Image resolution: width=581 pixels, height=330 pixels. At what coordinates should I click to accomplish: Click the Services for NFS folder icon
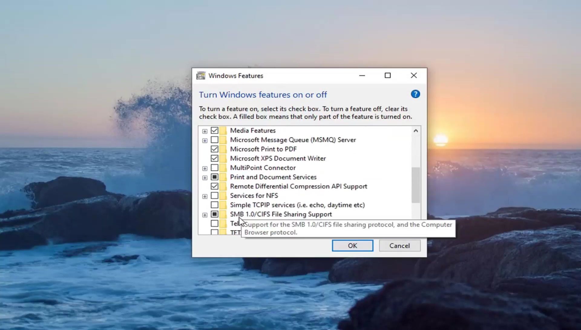(223, 196)
